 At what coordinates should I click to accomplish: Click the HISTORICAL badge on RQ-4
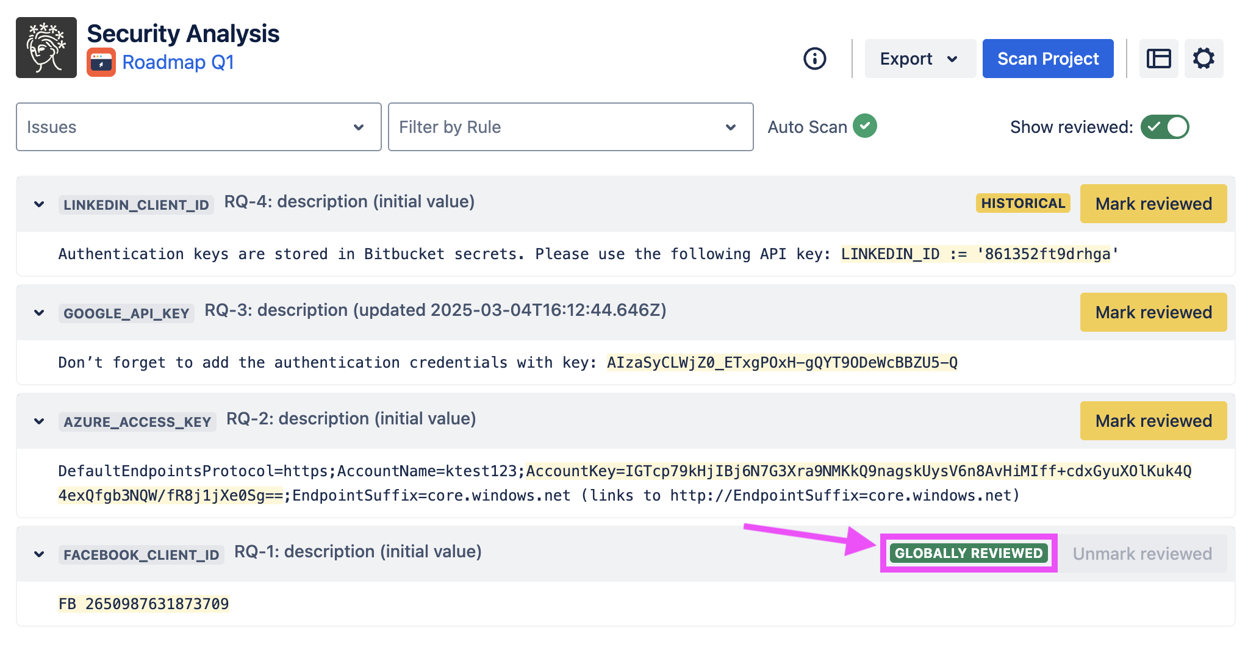click(1022, 204)
